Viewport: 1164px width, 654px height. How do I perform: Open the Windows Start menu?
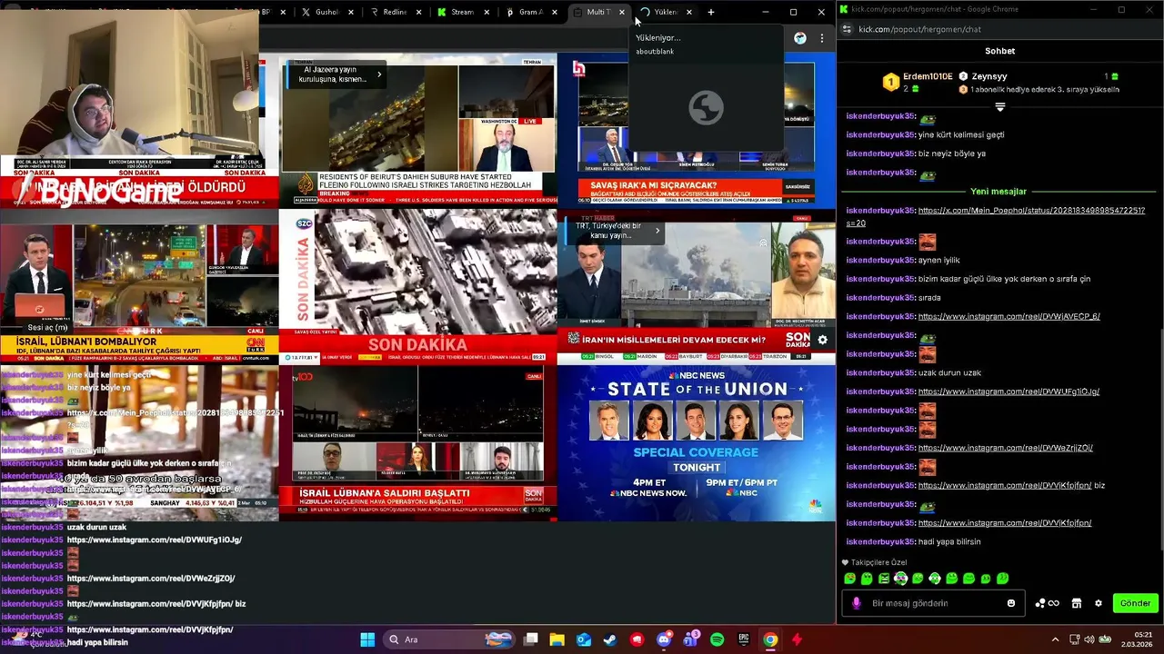367,639
